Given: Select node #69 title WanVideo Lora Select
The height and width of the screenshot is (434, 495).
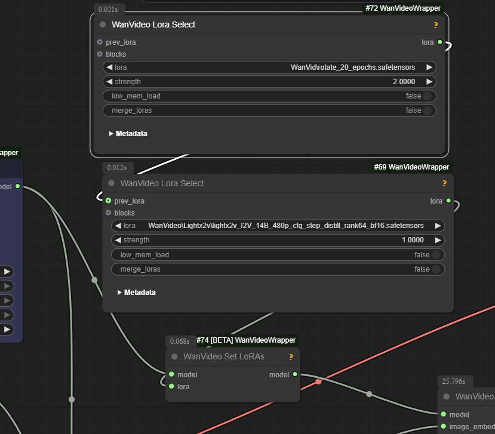Looking at the screenshot, I should click(x=162, y=183).
